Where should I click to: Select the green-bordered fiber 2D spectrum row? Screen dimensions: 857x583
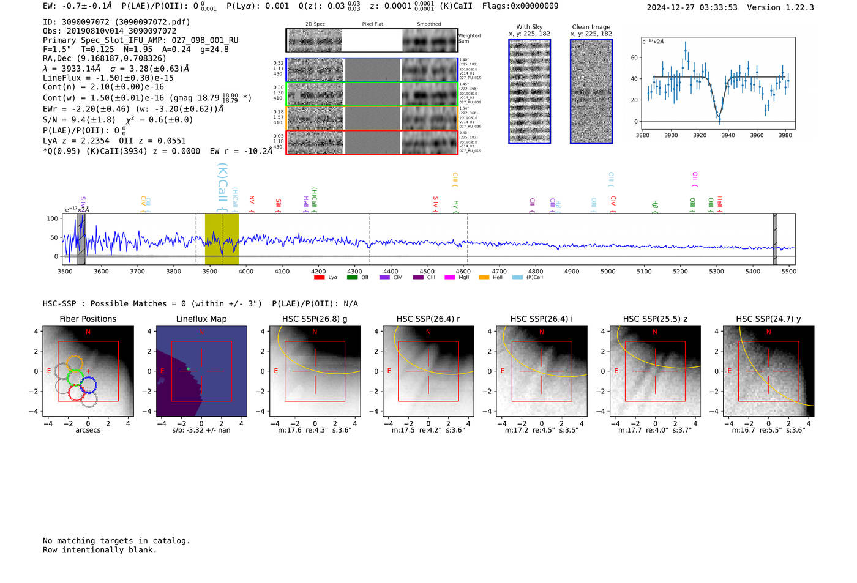tap(372, 94)
